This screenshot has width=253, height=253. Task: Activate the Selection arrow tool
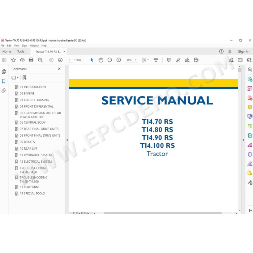[x=92, y=60]
